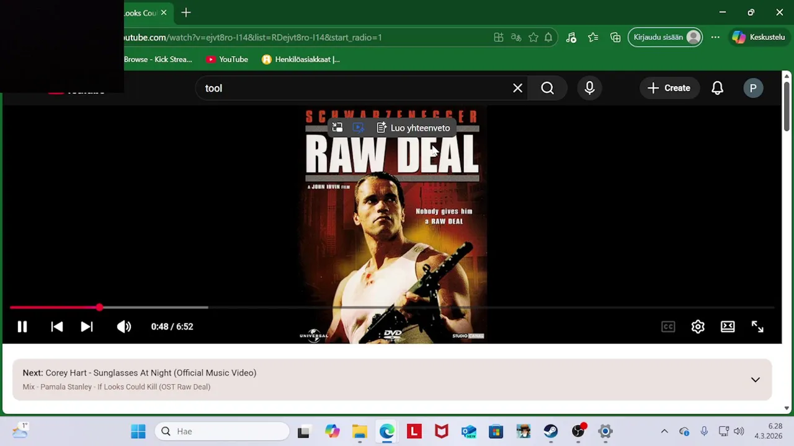Open system volume tray icon
Image resolution: width=794 pixels, height=446 pixels.
click(739, 431)
